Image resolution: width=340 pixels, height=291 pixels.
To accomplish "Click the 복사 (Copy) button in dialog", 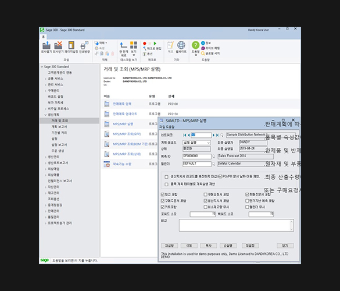I will point(209,246).
